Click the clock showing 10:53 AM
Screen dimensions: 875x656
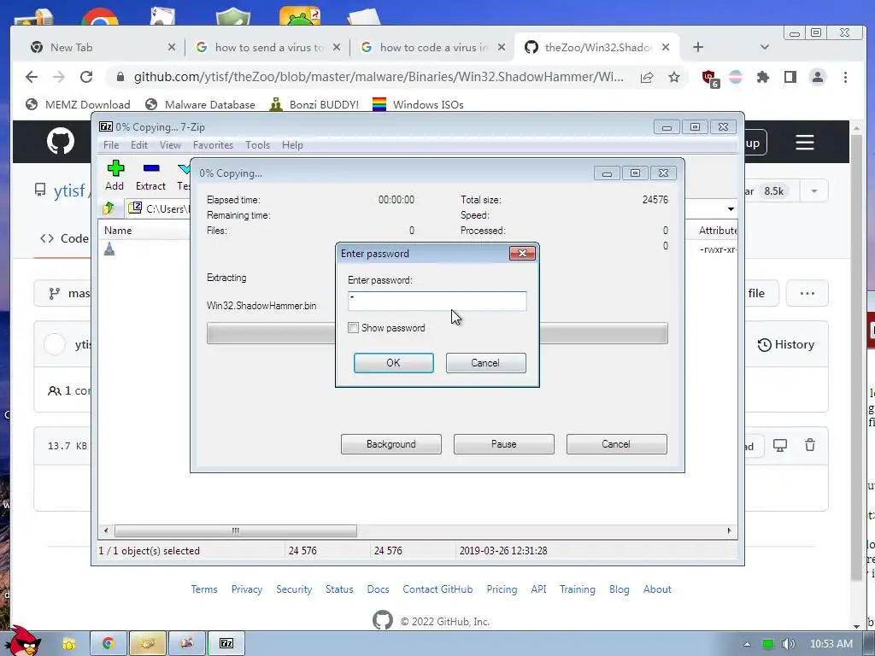(831, 644)
